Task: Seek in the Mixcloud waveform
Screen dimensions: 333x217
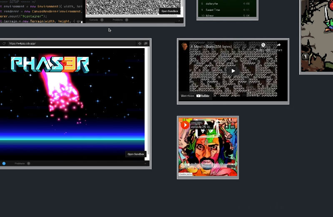Action: click(208, 166)
